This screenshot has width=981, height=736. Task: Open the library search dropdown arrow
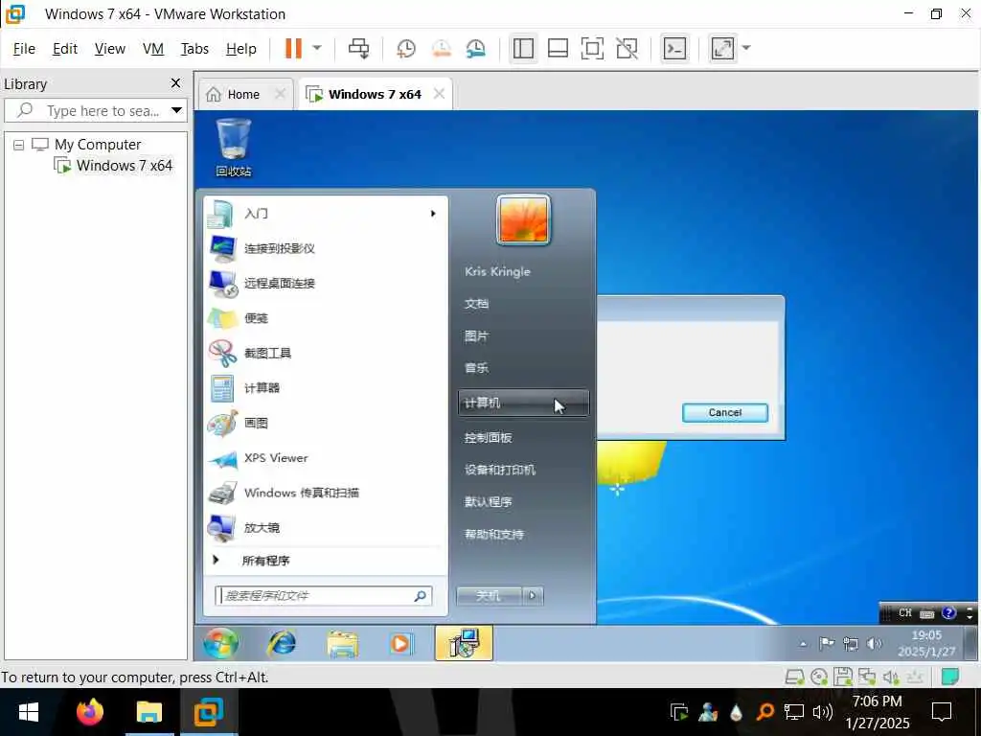pyautogui.click(x=177, y=111)
